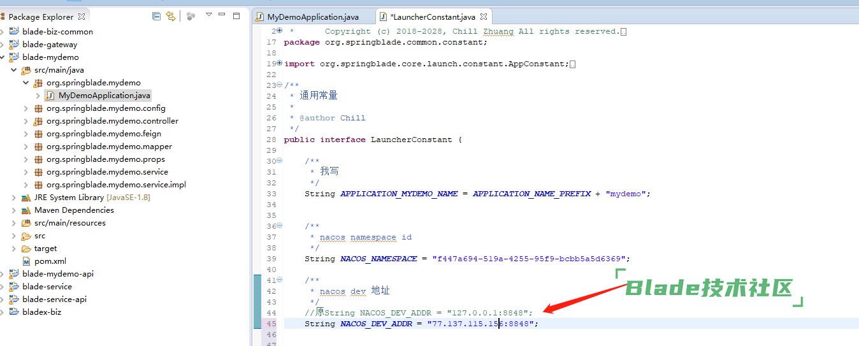Click the blade-mydemo-api project icon
Viewport: 859px width, 346px height.
14,273
